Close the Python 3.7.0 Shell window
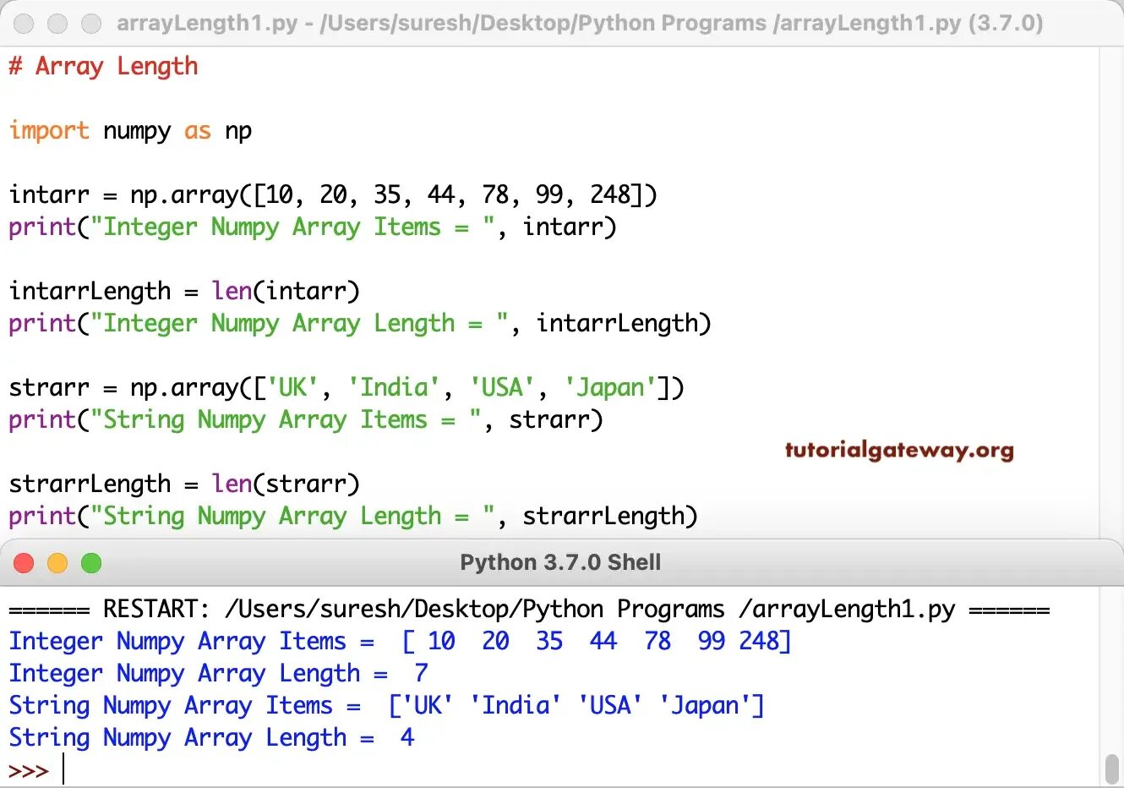1124x788 pixels. click(x=24, y=563)
